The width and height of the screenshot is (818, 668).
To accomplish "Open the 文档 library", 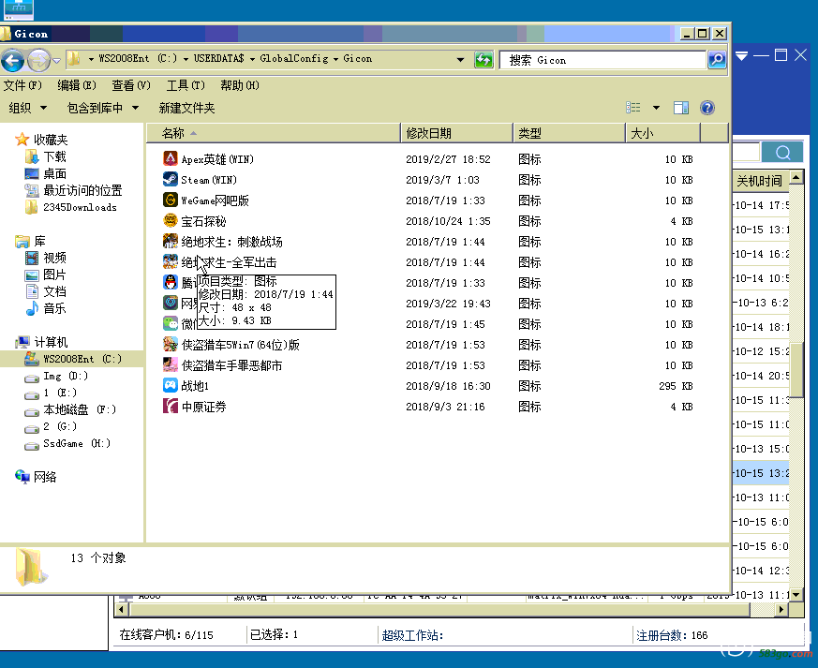I will click(x=46, y=291).
